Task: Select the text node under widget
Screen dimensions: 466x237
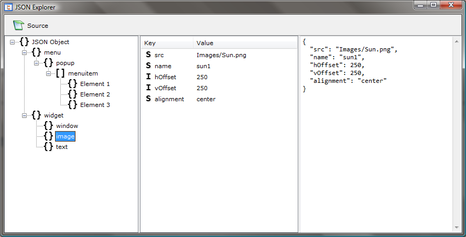Action: [62, 147]
